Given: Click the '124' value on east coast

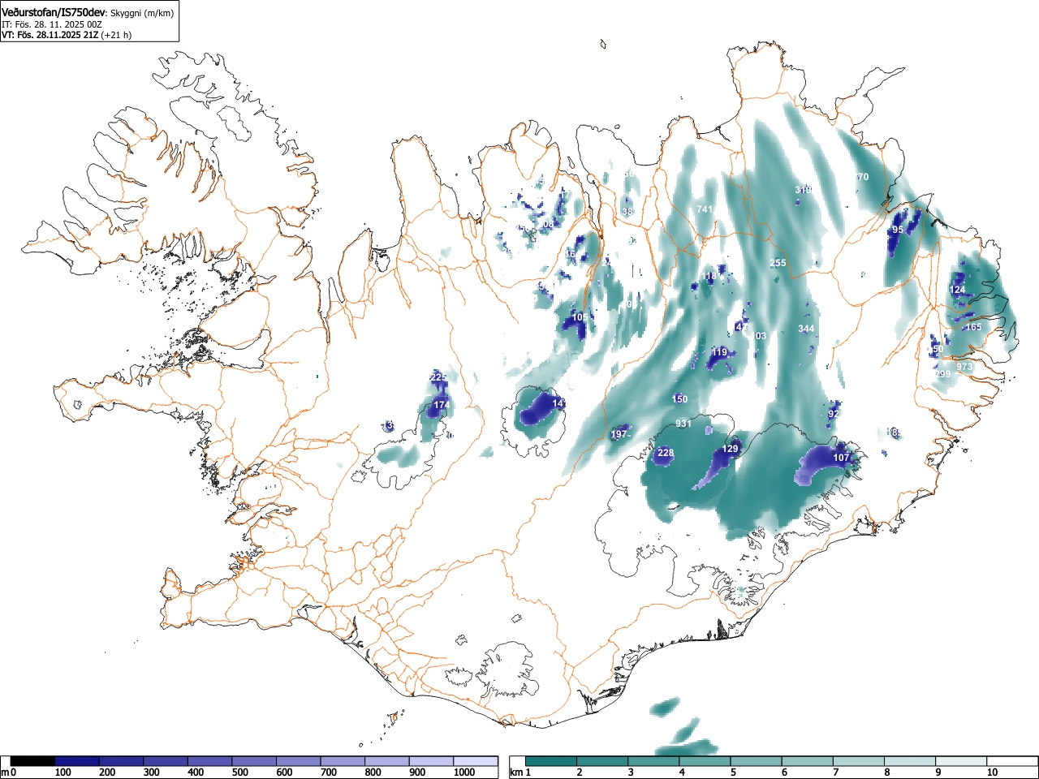Looking at the screenshot, I should click(958, 290).
